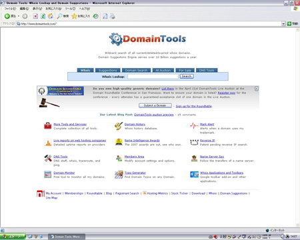Viewport: 300px width, 240px height.
Task: Click the Name Server Spy icon
Action: click(194, 158)
